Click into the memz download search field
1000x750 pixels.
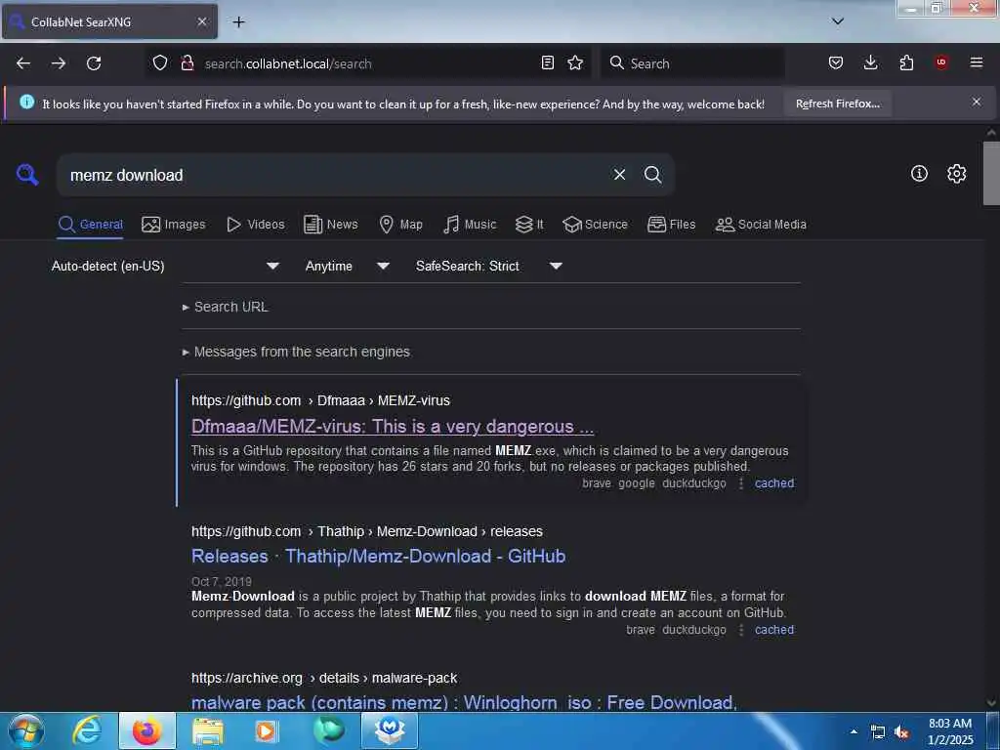click(332, 175)
